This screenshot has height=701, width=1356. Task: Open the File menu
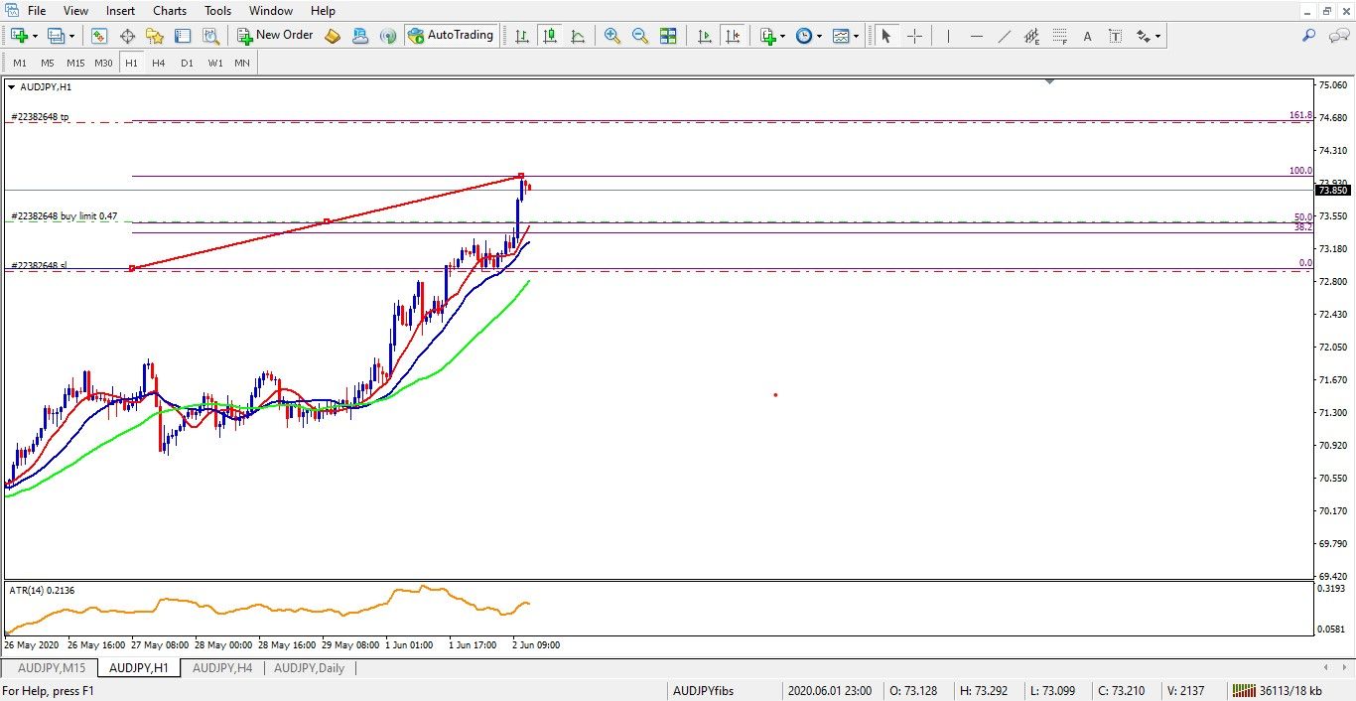coord(37,11)
